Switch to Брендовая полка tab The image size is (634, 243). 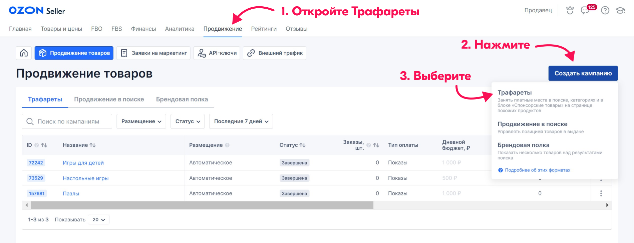(x=182, y=99)
